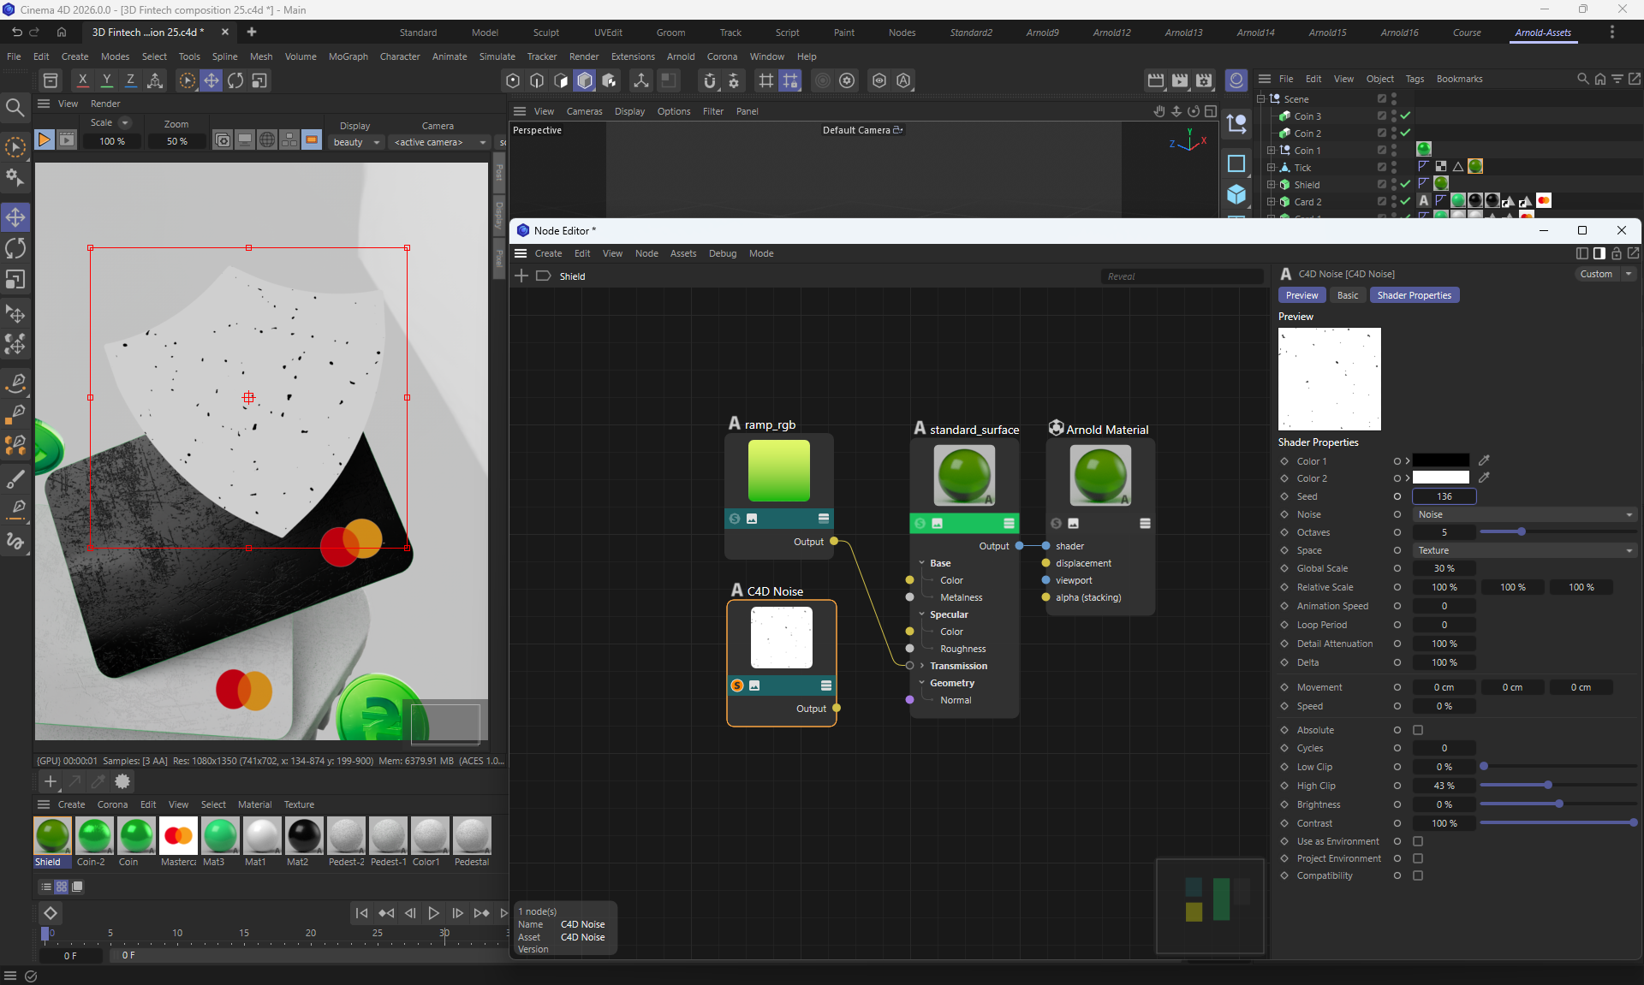Select the Scale tool in left toolbar

15,281
